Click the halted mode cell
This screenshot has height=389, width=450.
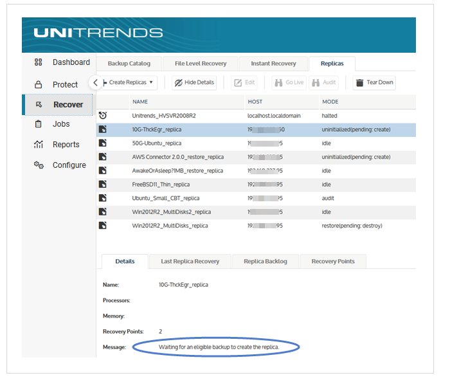pos(329,116)
